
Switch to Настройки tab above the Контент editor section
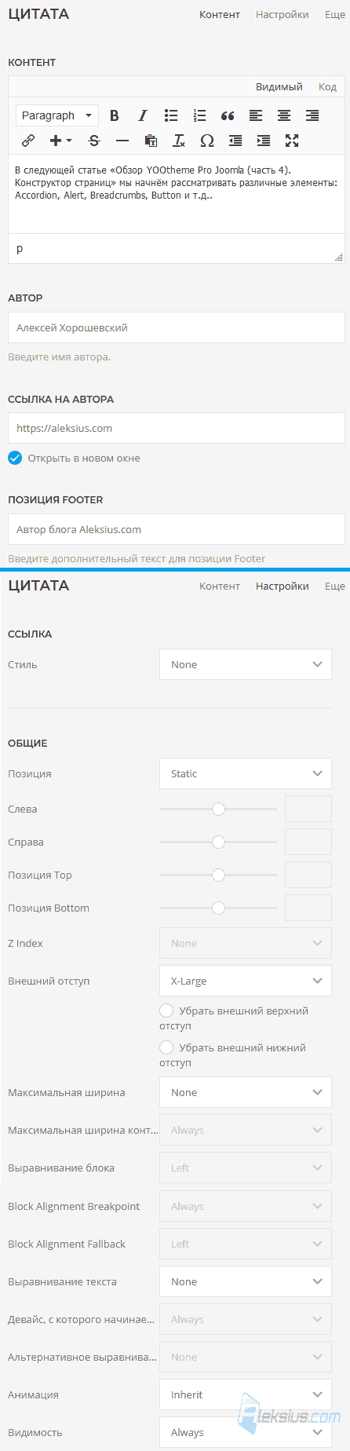coord(282,14)
